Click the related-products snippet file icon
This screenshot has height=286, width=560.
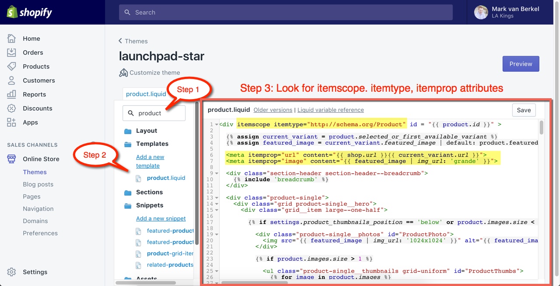pos(139,265)
